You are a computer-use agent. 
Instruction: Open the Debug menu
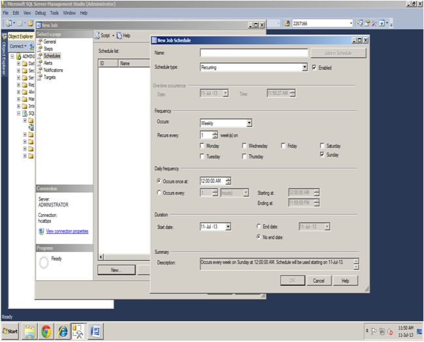point(40,12)
